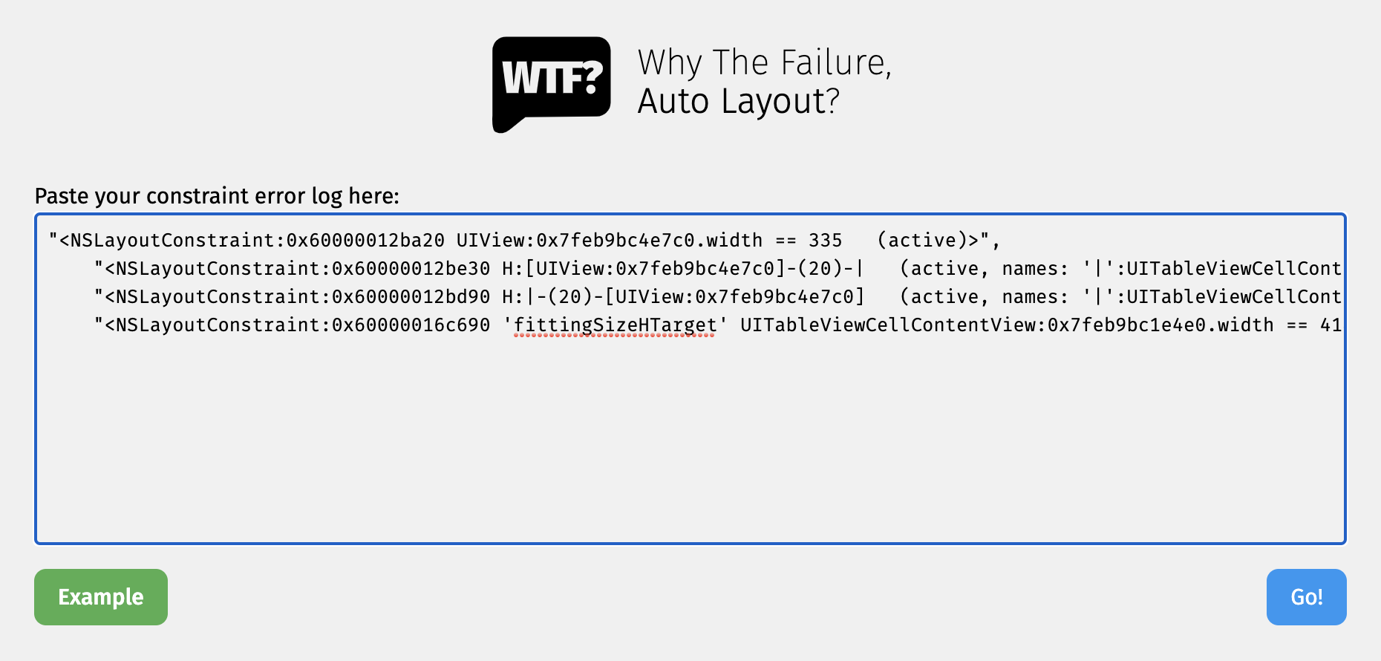Click the 'Why The Failure,' heading line

tap(765, 62)
